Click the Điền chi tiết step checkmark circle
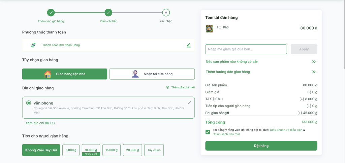Screen dimensions: 345x163 108,13
